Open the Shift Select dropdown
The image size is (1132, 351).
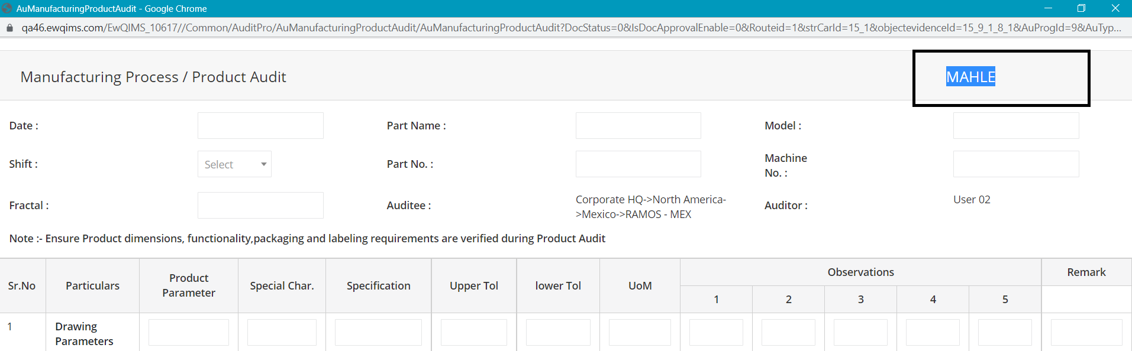234,164
